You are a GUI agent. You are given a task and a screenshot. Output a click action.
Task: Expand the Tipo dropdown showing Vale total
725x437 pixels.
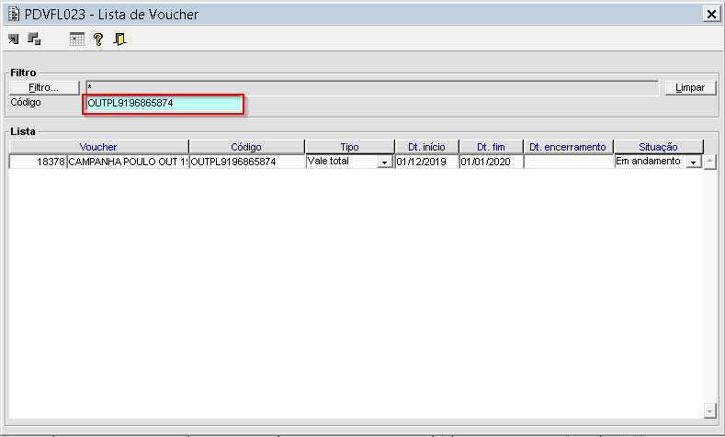click(385, 162)
